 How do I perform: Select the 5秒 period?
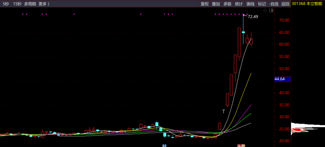coord(6,4)
